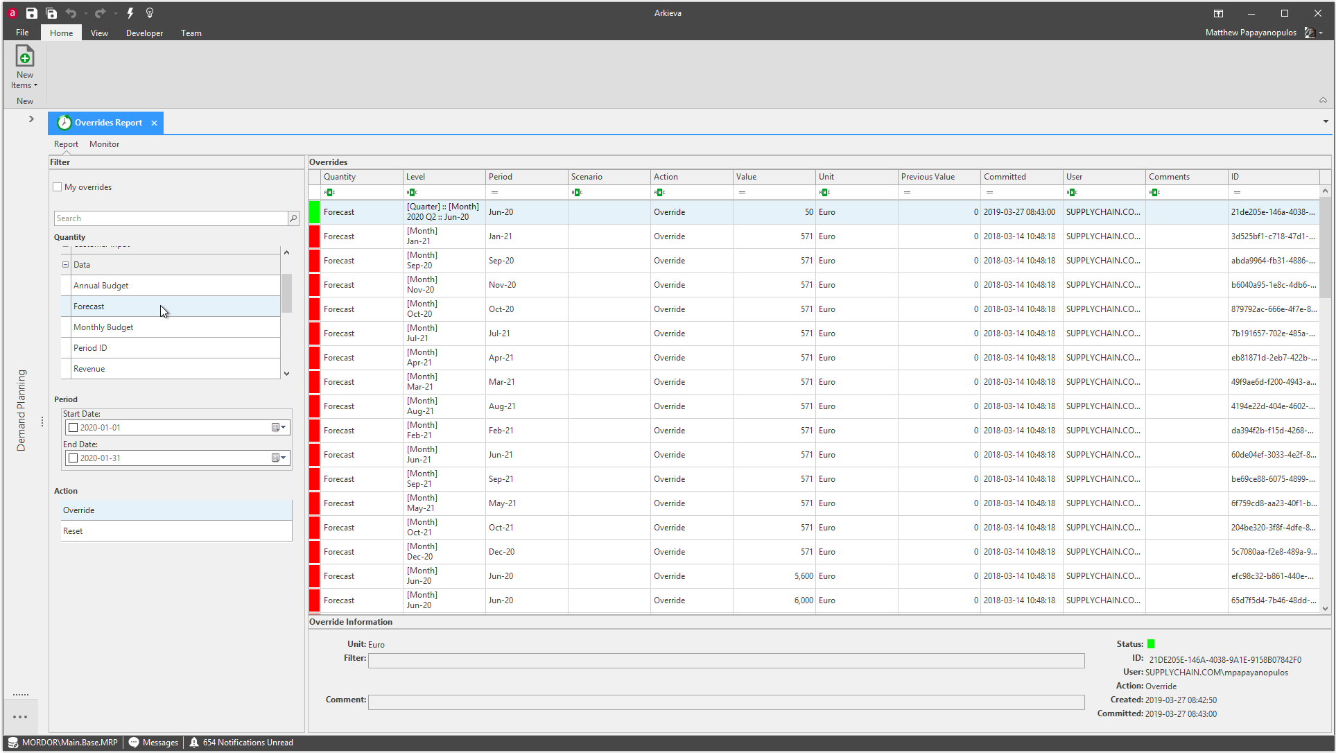Select Annual Budget quantity
This screenshot has height=753, width=1336.
[x=175, y=286]
